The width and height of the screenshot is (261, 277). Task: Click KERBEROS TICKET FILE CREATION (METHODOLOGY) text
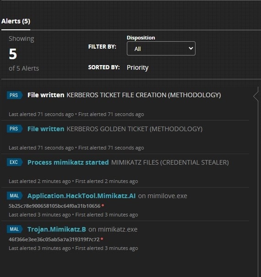[x=144, y=95]
